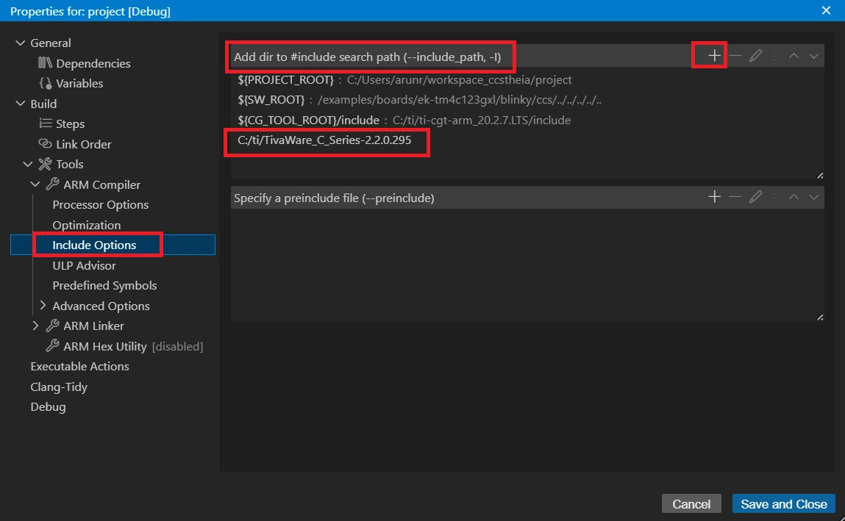Screen dimensions: 845x521
Task: Click the Save and Close button
Action: (783, 504)
